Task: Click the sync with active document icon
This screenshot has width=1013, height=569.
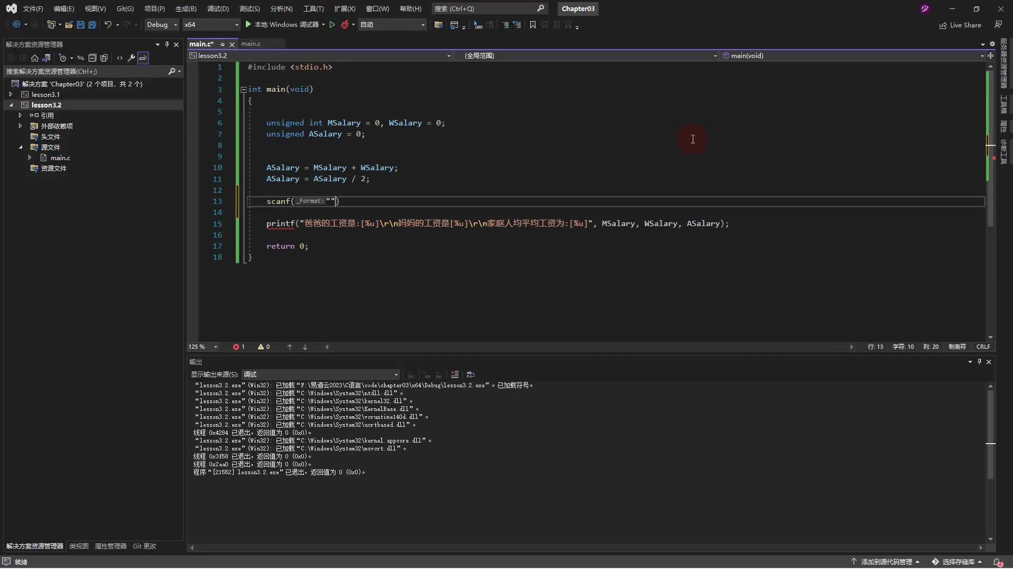Action: 80,58
